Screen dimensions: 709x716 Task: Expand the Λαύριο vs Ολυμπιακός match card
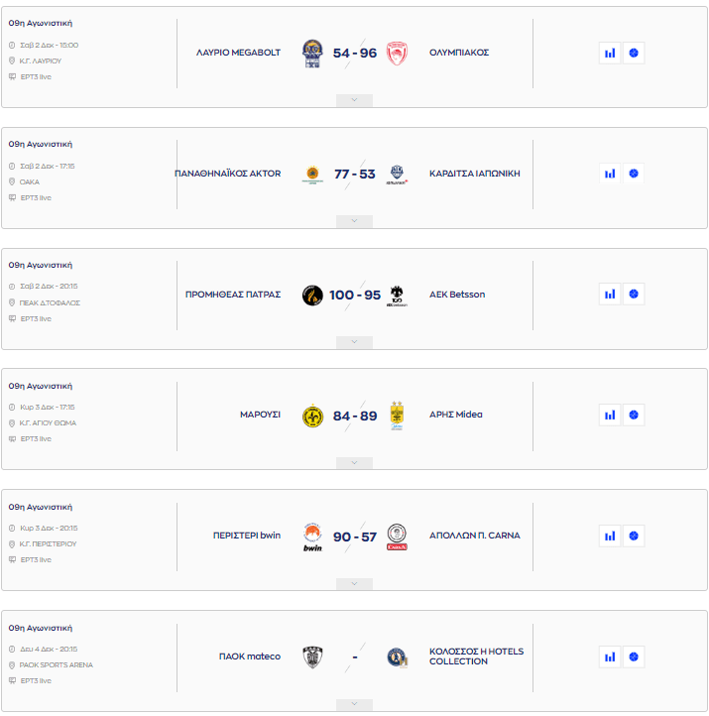coord(354,100)
